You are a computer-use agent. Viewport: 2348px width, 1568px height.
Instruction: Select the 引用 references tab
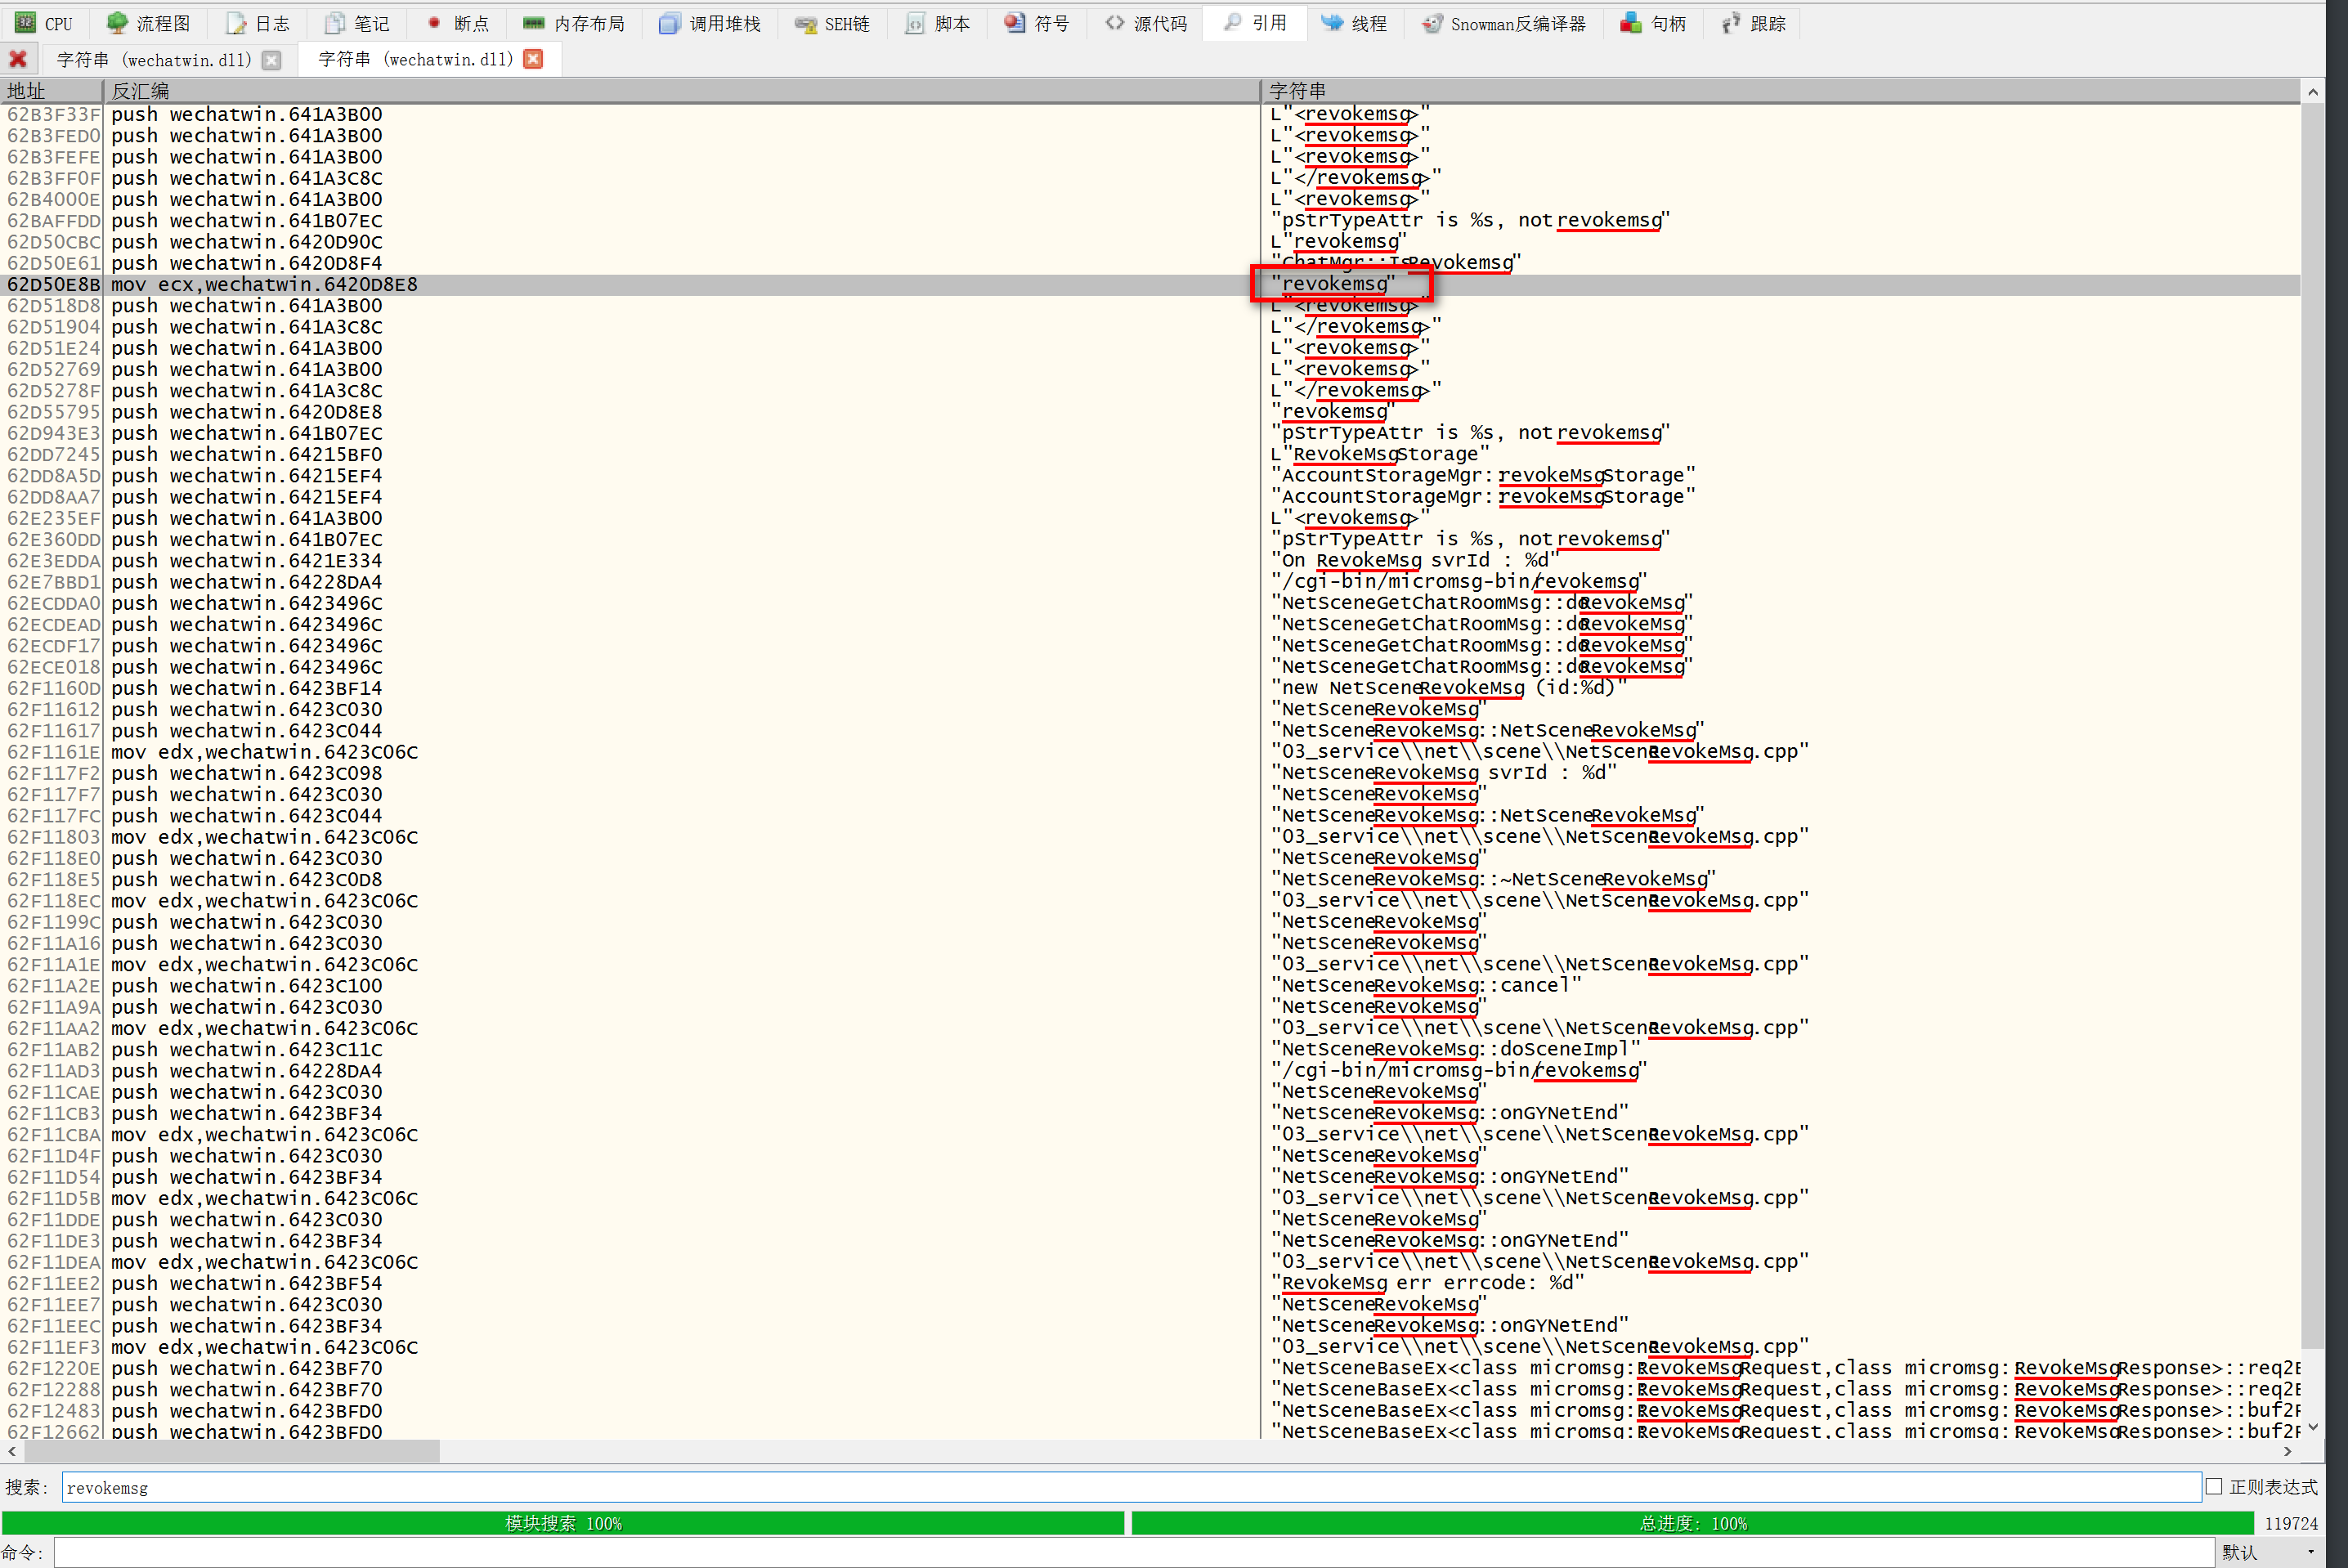pos(1256,23)
